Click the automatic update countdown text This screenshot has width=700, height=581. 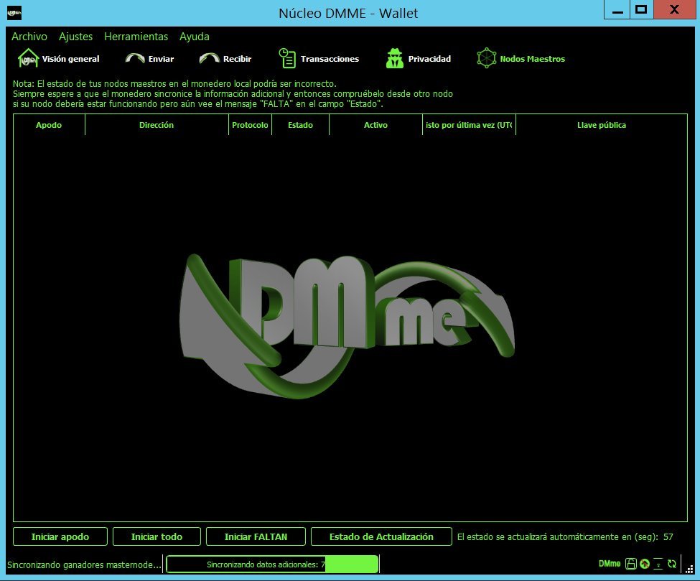click(x=565, y=536)
